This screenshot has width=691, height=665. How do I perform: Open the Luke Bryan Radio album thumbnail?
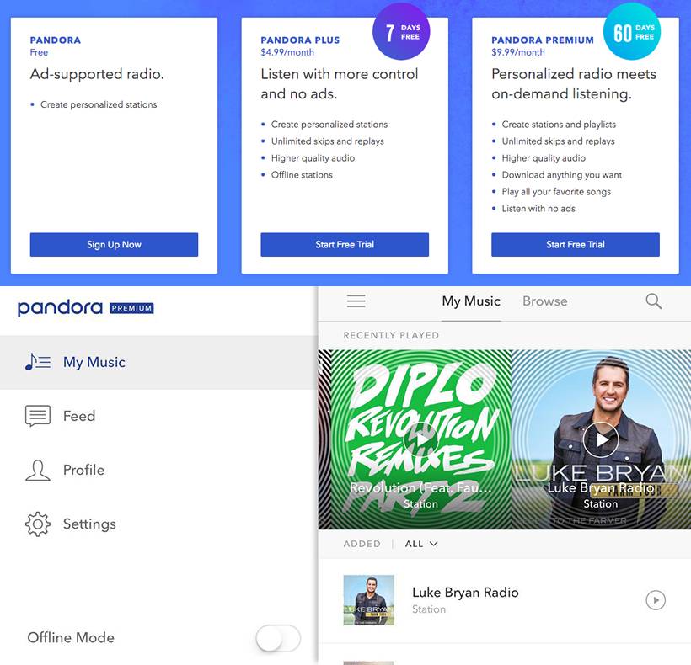[x=369, y=600]
